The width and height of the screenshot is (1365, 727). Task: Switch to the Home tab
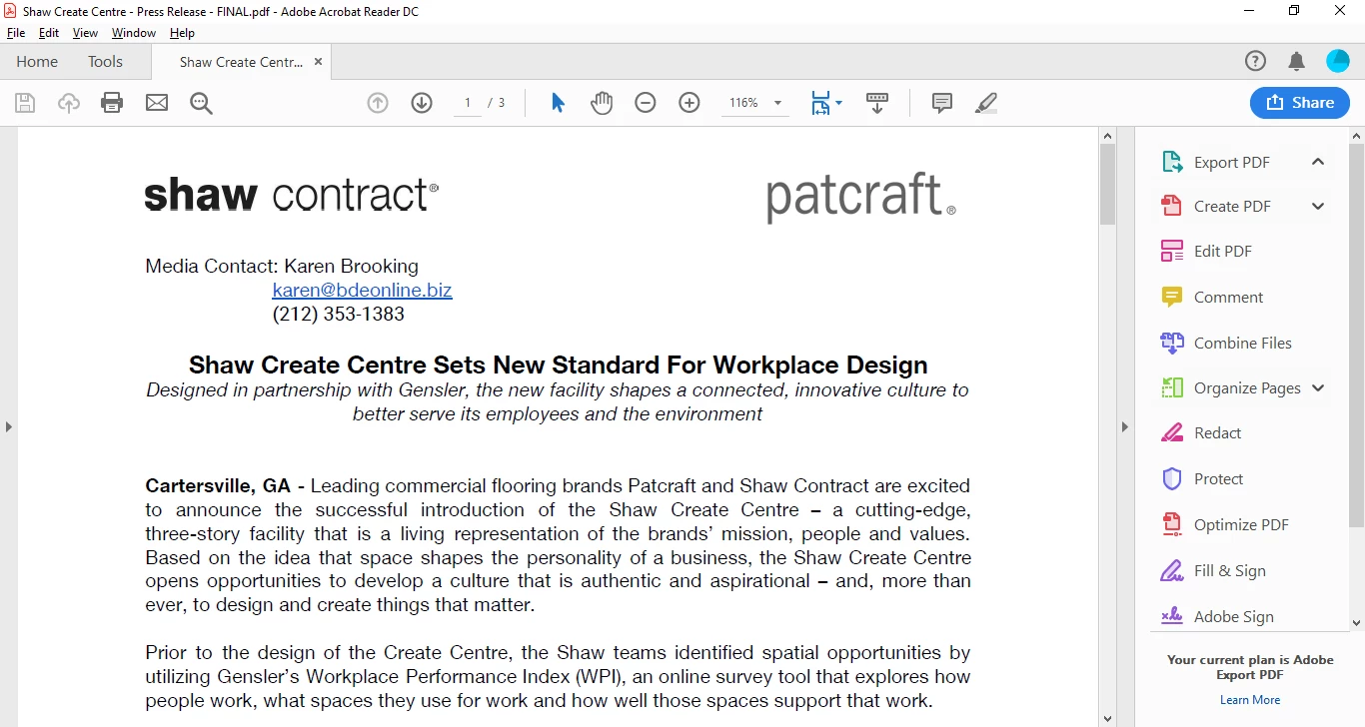pyautogui.click(x=37, y=61)
